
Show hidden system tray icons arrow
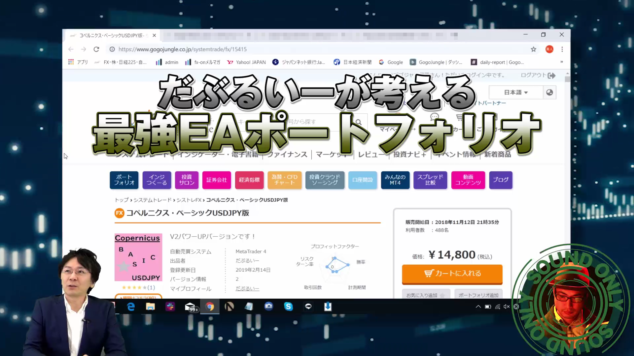coord(478,307)
